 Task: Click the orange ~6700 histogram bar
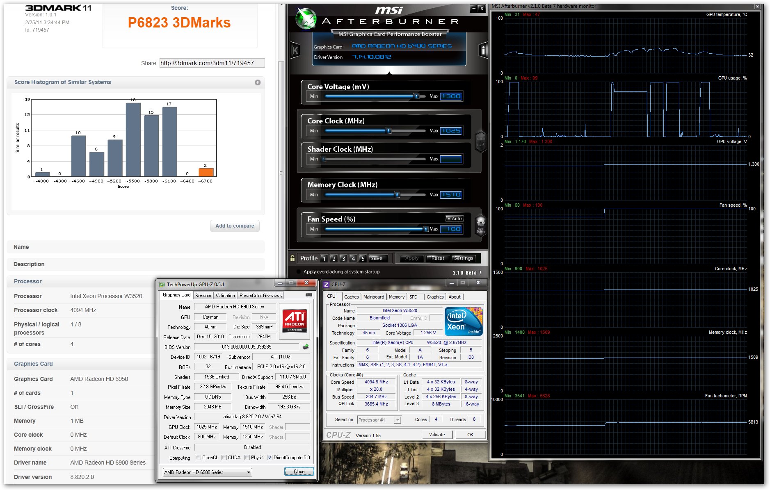pos(206,172)
